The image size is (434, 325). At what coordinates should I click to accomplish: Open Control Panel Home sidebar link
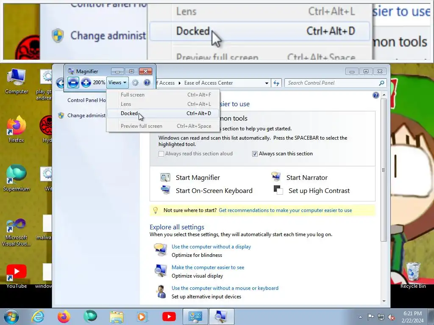(86, 100)
